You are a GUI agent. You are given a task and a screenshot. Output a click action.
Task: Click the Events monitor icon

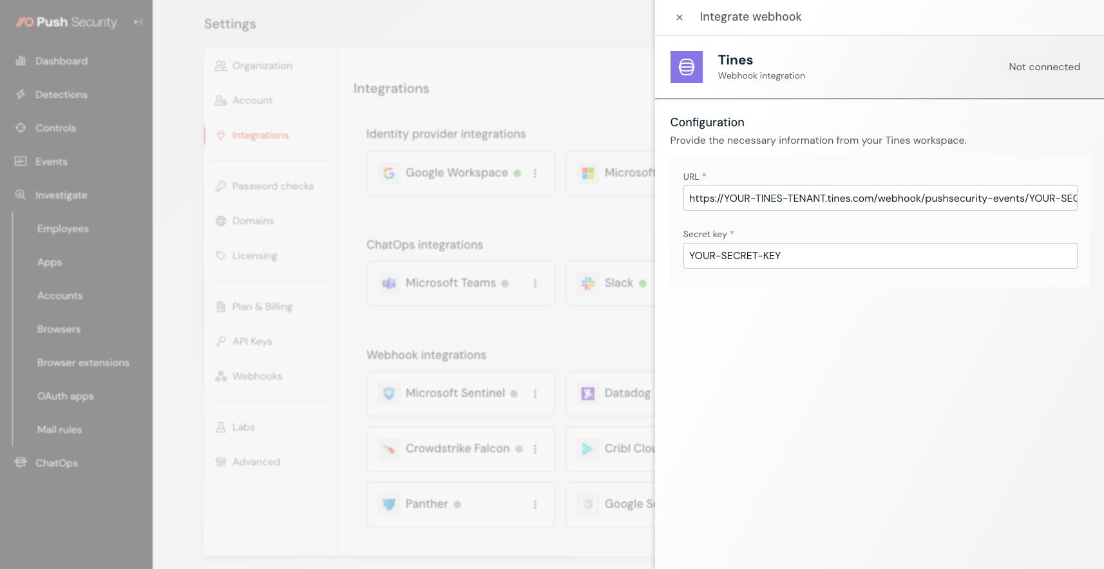tap(21, 161)
